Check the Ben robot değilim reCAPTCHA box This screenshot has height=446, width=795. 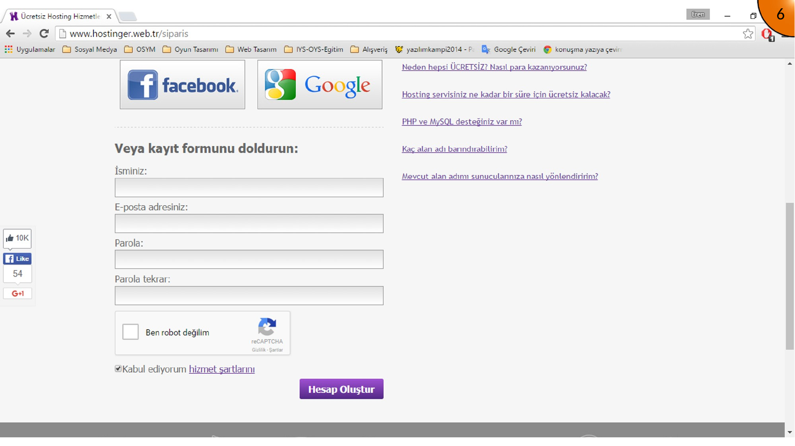(x=130, y=332)
